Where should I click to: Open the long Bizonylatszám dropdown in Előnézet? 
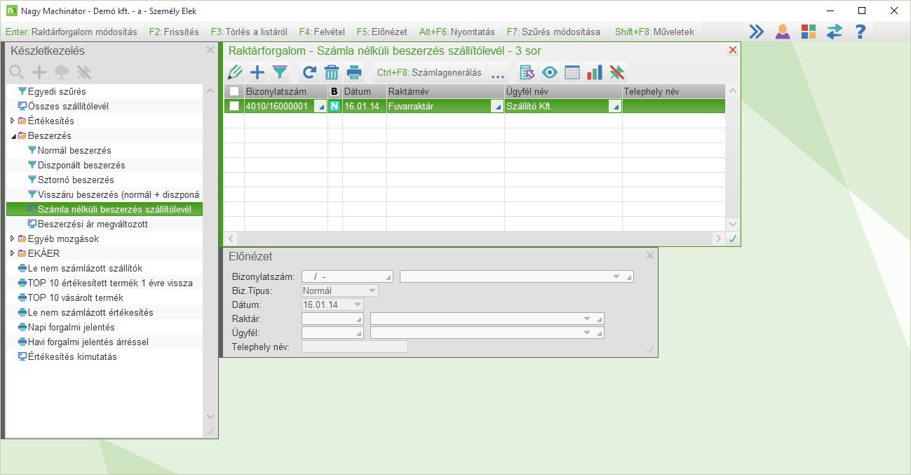616,276
